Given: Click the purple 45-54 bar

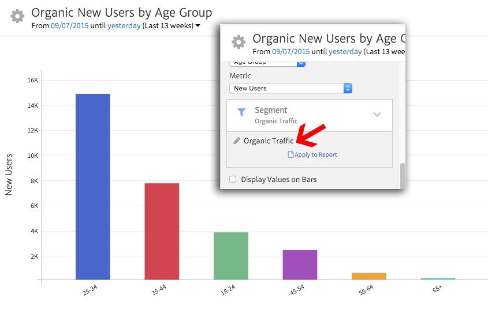Looking at the screenshot, I should point(300,264).
